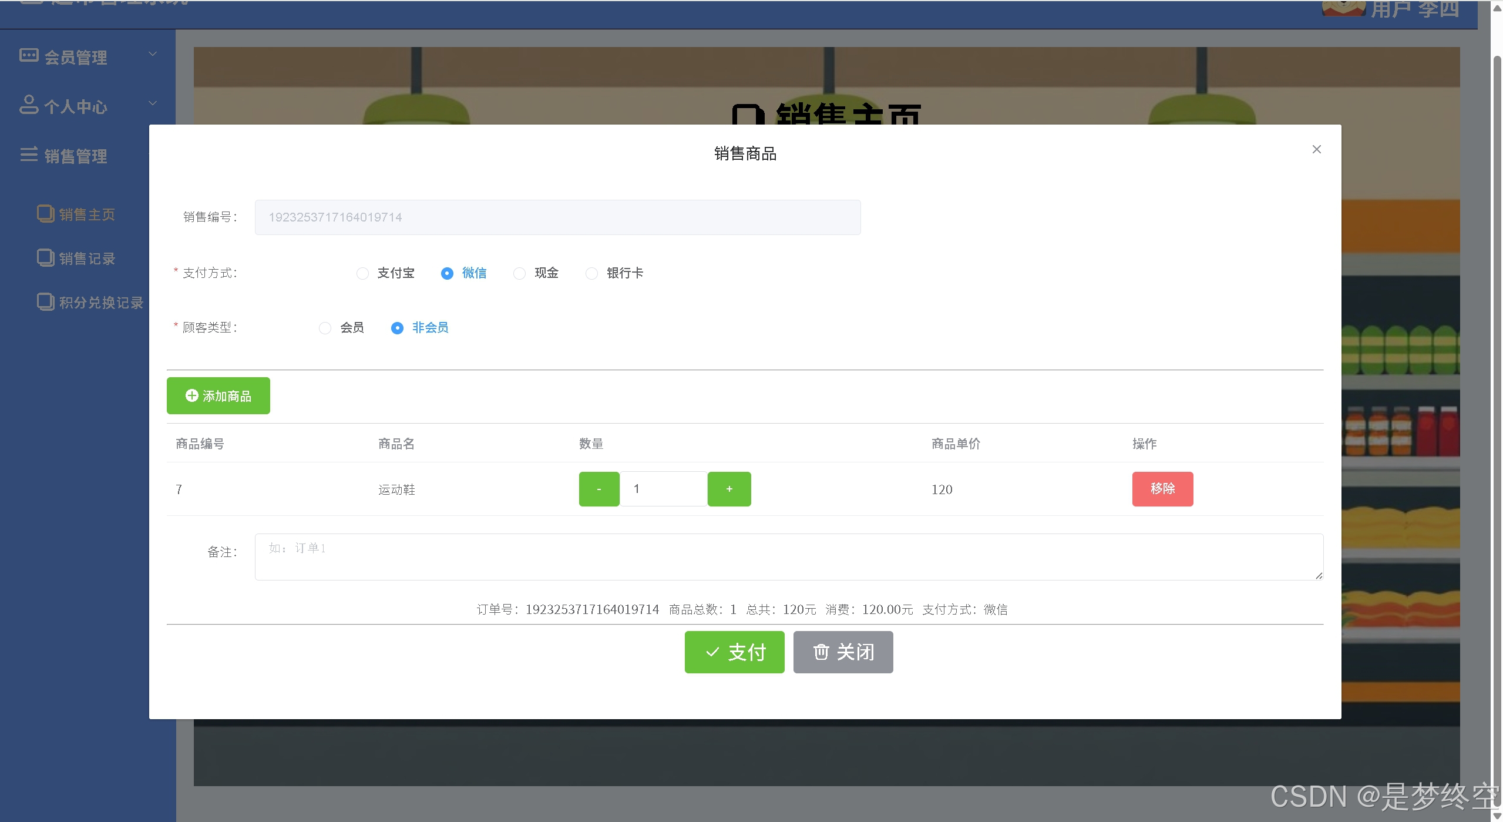Set customer type to 会员
The height and width of the screenshot is (822, 1503).
pos(325,328)
